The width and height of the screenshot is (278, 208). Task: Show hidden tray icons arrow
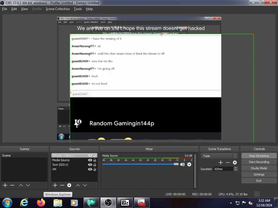coord(231,203)
